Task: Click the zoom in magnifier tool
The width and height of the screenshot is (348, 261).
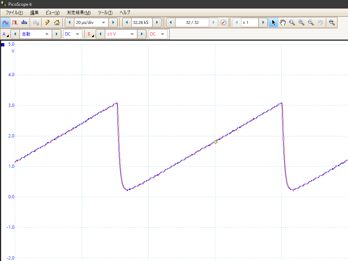Action: pyautogui.click(x=301, y=22)
